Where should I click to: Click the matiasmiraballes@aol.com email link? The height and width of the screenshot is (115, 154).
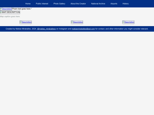click(x=83, y=29)
